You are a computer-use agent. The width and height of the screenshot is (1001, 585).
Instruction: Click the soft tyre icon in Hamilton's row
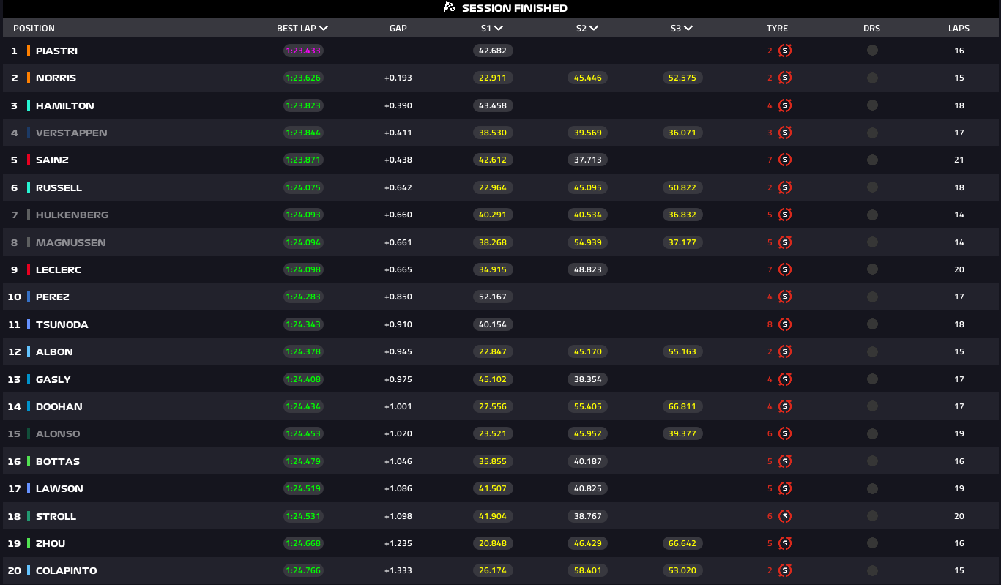coord(785,105)
